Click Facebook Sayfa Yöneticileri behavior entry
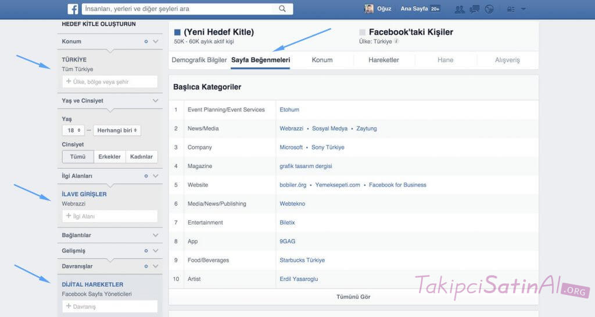 (97, 294)
